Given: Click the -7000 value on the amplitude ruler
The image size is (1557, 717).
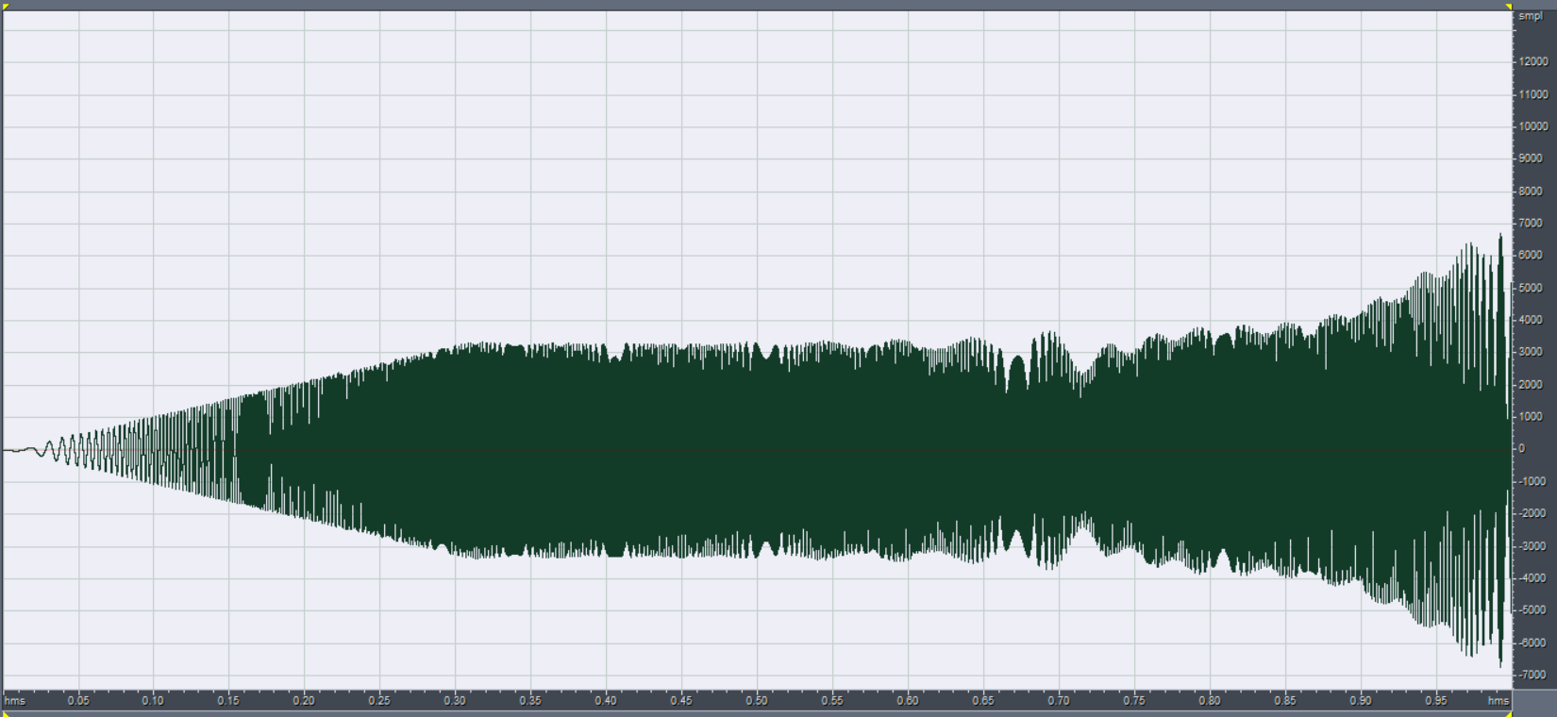Looking at the screenshot, I should click(1532, 675).
